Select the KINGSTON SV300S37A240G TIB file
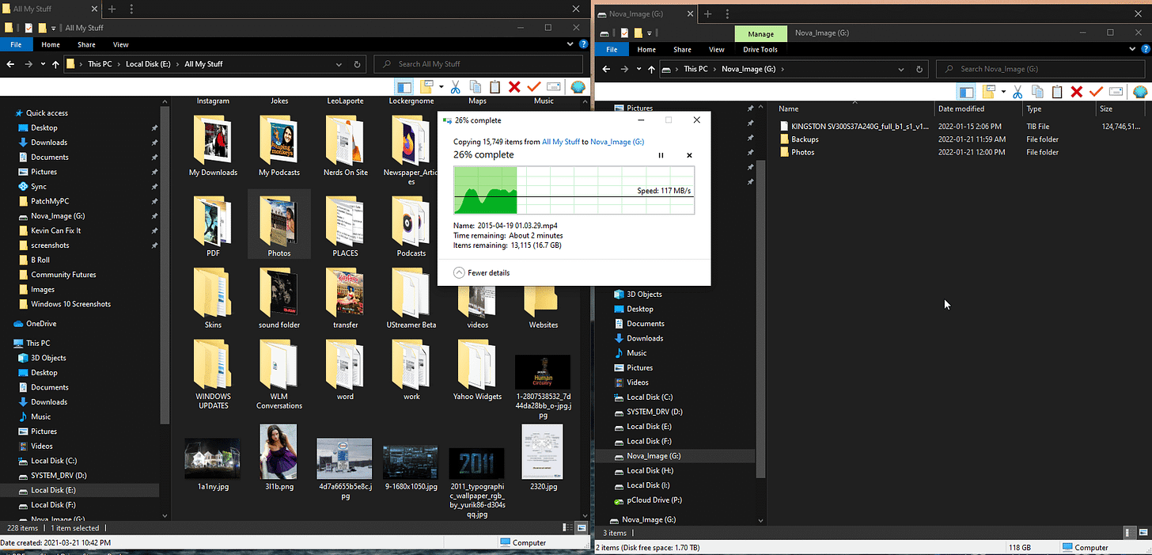Image resolution: width=1152 pixels, height=555 pixels. point(855,126)
